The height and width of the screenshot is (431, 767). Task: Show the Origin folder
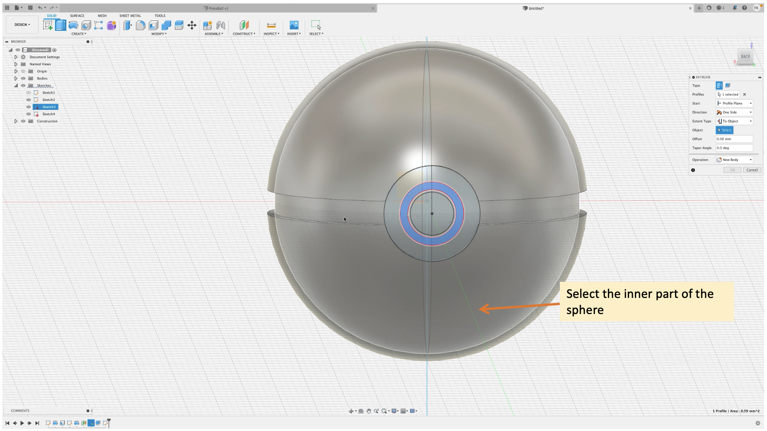23,72
